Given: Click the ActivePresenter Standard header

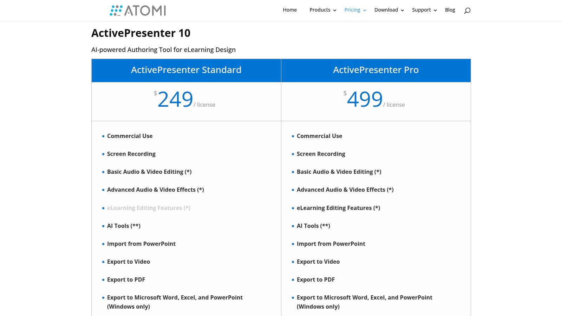Looking at the screenshot, I should (186, 70).
